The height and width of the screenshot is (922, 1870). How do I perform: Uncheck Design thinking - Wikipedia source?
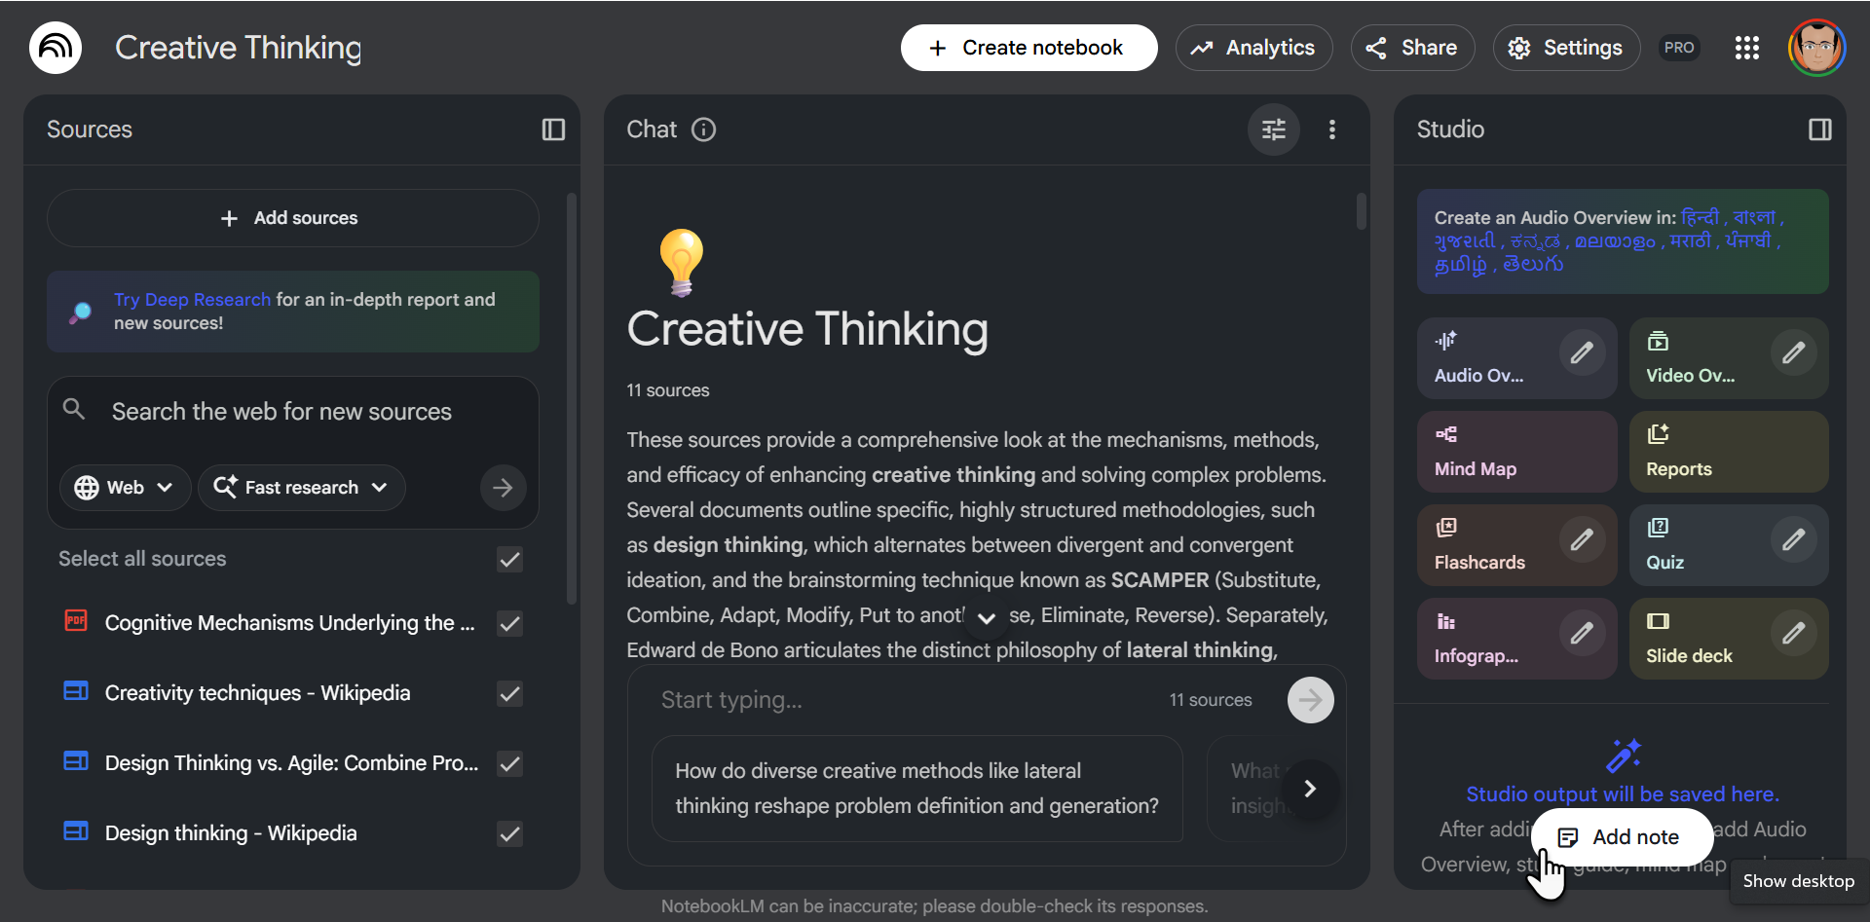click(x=509, y=833)
